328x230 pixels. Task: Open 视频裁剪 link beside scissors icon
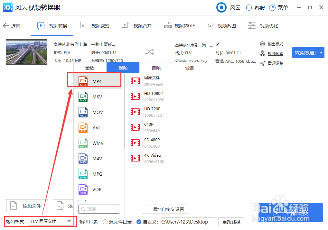[275, 54]
